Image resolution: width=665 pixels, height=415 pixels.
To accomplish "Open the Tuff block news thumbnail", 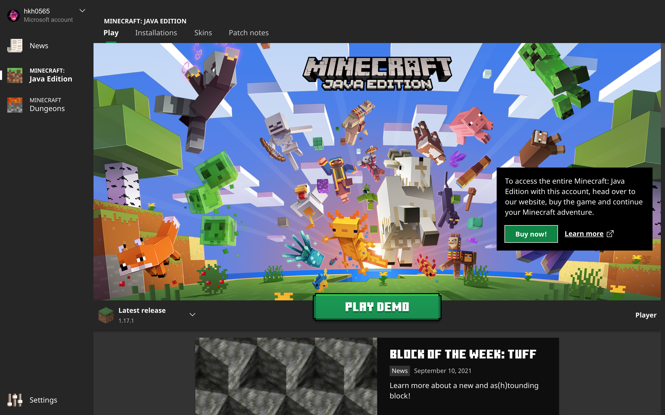I will pos(286,376).
